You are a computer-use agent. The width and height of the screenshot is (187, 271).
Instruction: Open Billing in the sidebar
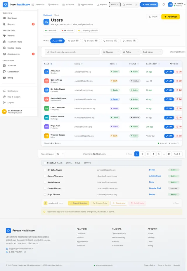(10, 78)
